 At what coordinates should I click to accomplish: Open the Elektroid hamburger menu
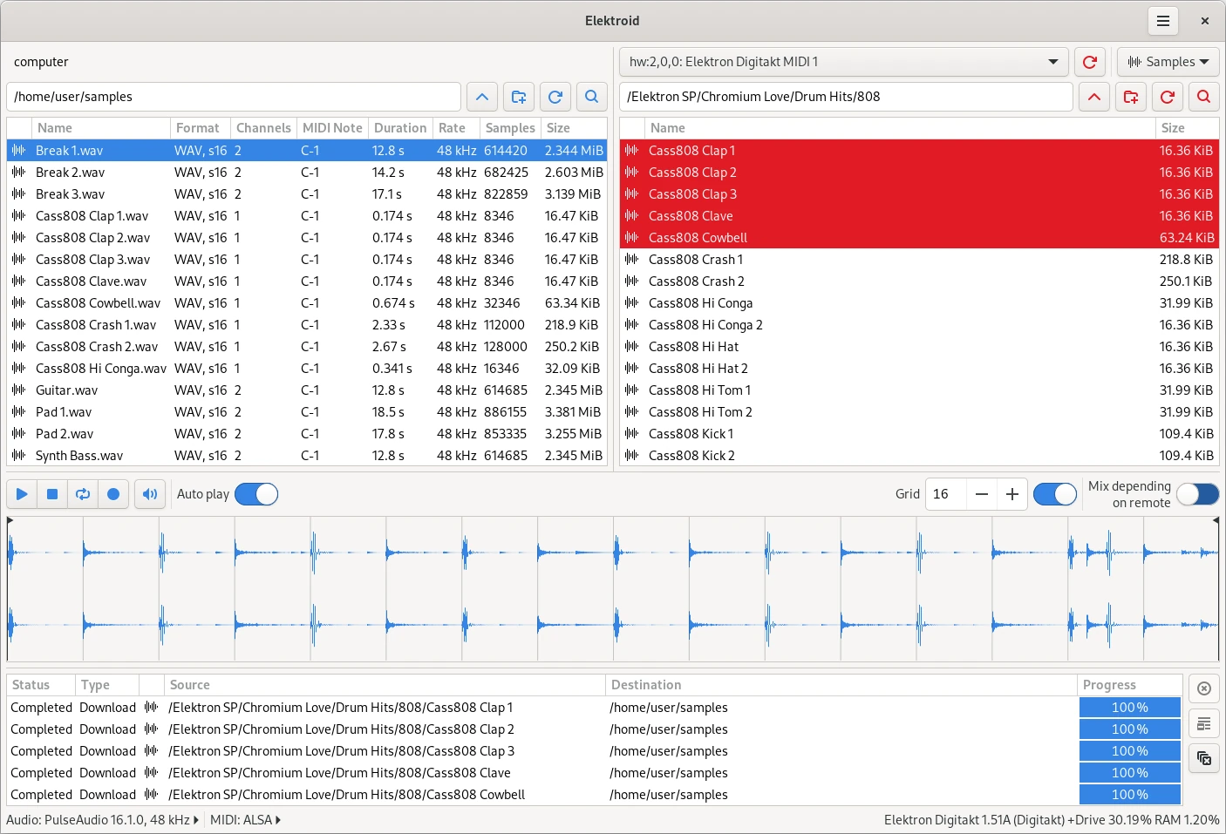(1162, 21)
